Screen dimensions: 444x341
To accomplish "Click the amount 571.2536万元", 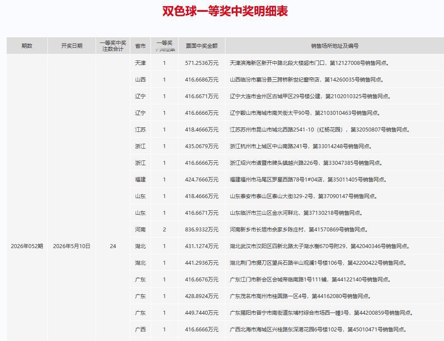I will coord(202,63).
